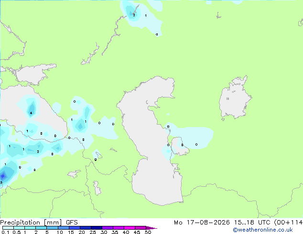Click the forecast date Mo 17-08-2026 text

click(202, 223)
